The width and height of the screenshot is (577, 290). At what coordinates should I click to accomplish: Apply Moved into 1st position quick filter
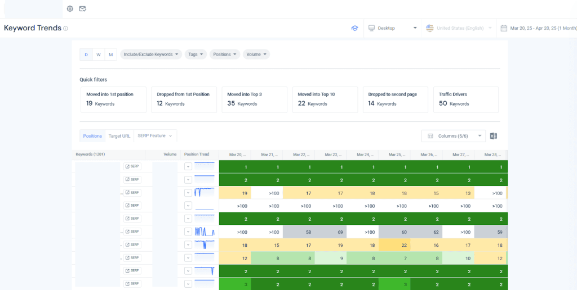[113, 99]
